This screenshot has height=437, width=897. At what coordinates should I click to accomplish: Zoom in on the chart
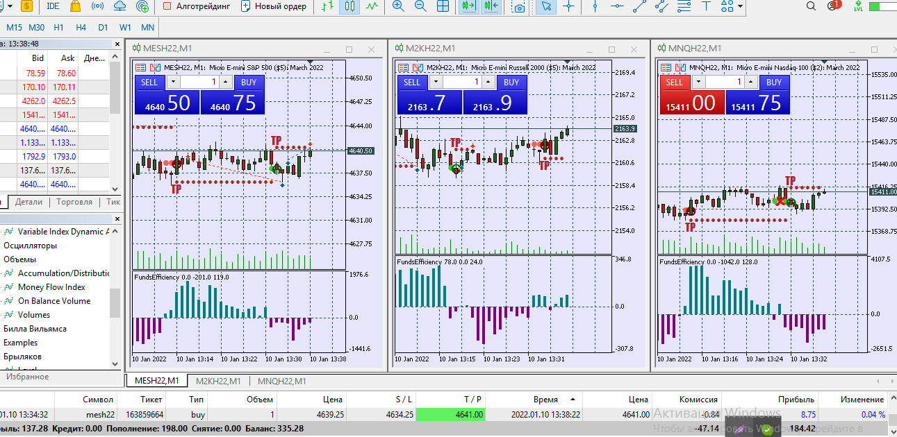tap(398, 6)
